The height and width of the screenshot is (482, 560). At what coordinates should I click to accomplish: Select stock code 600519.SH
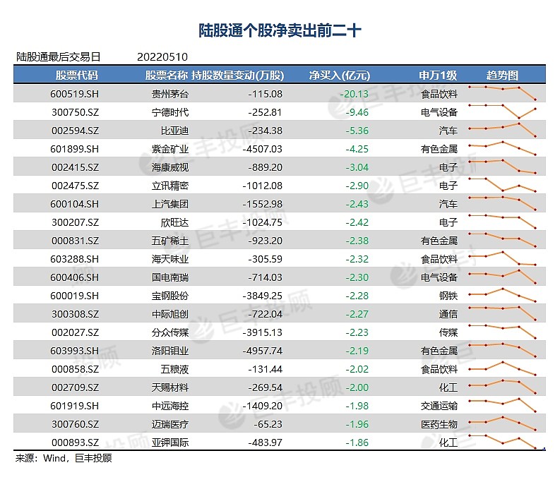click(x=74, y=94)
